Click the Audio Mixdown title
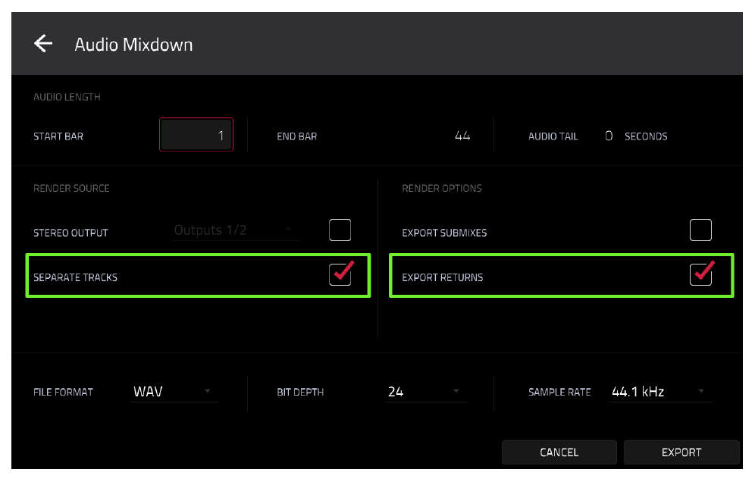The width and height of the screenshot is (755, 482). point(133,44)
